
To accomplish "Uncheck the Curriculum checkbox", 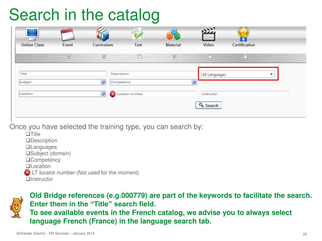I will (x=104, y=56).
